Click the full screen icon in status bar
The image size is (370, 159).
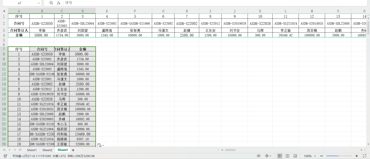click(x=365, y=156)
